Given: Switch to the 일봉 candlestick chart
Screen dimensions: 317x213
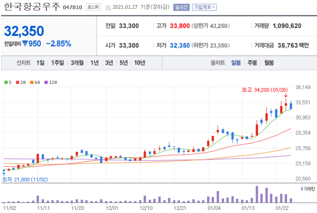Looking at the screenshot, I should coord(236,63).
